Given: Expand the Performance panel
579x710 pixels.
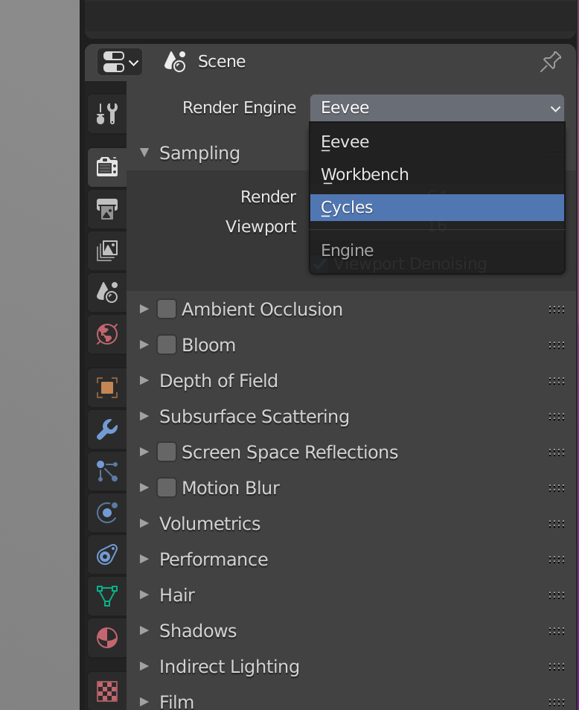Looking at the screenshot, I should [144, 559].
